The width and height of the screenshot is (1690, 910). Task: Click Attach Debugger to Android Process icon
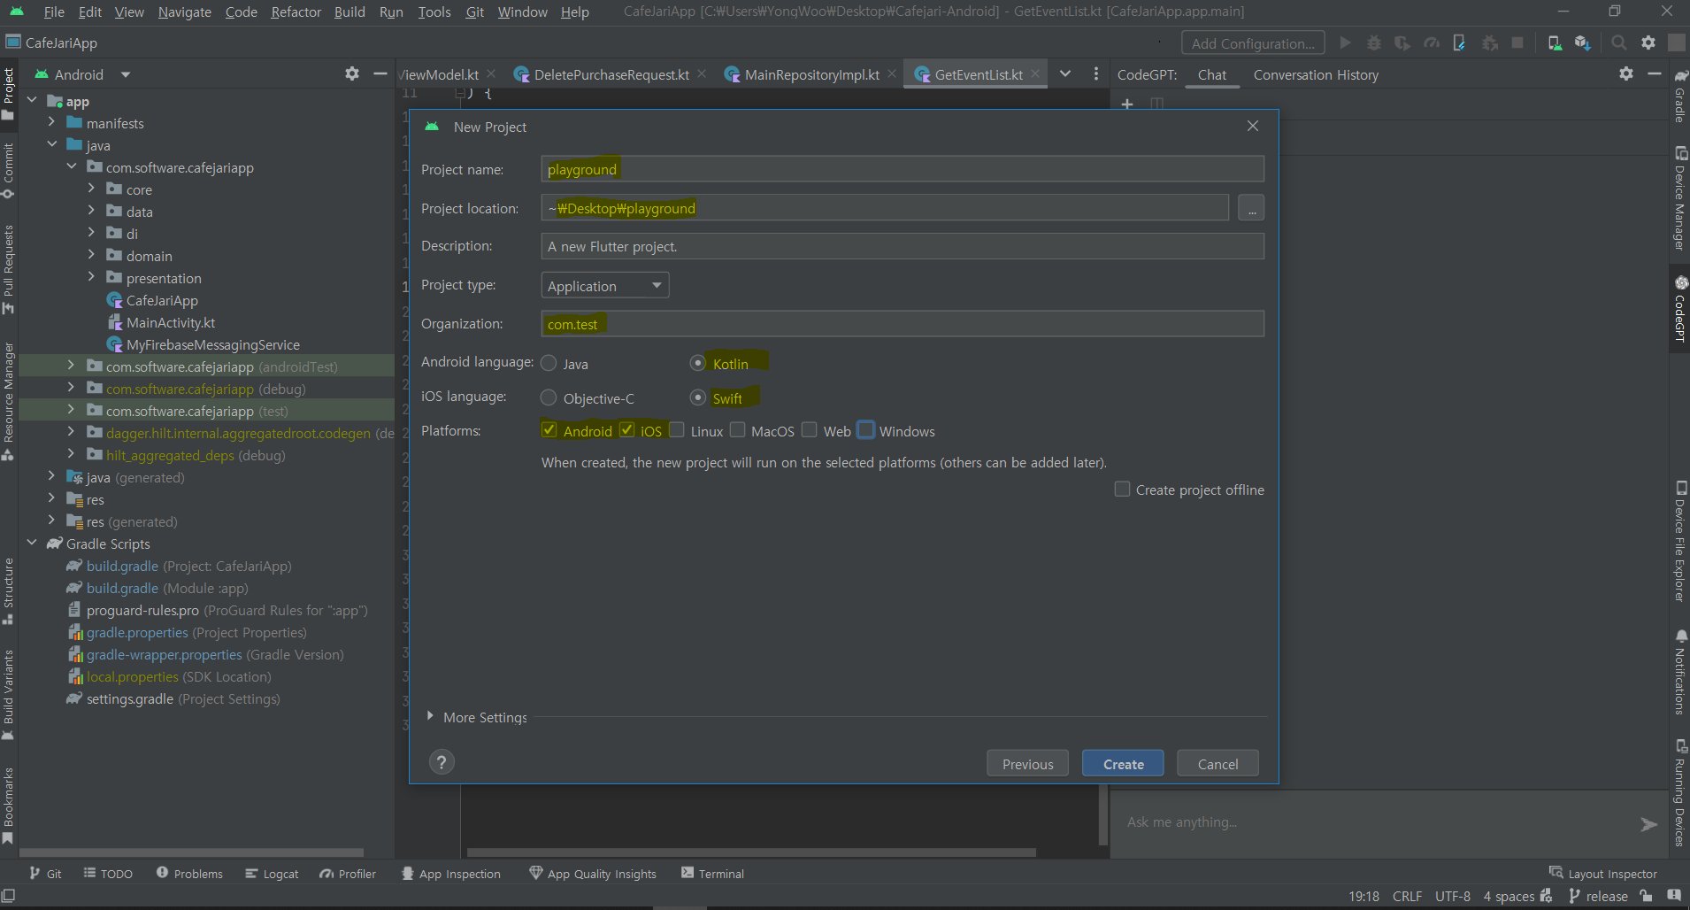point(1489,42)
